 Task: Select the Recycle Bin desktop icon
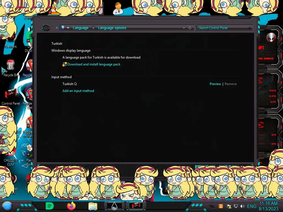tap(11, 68)
